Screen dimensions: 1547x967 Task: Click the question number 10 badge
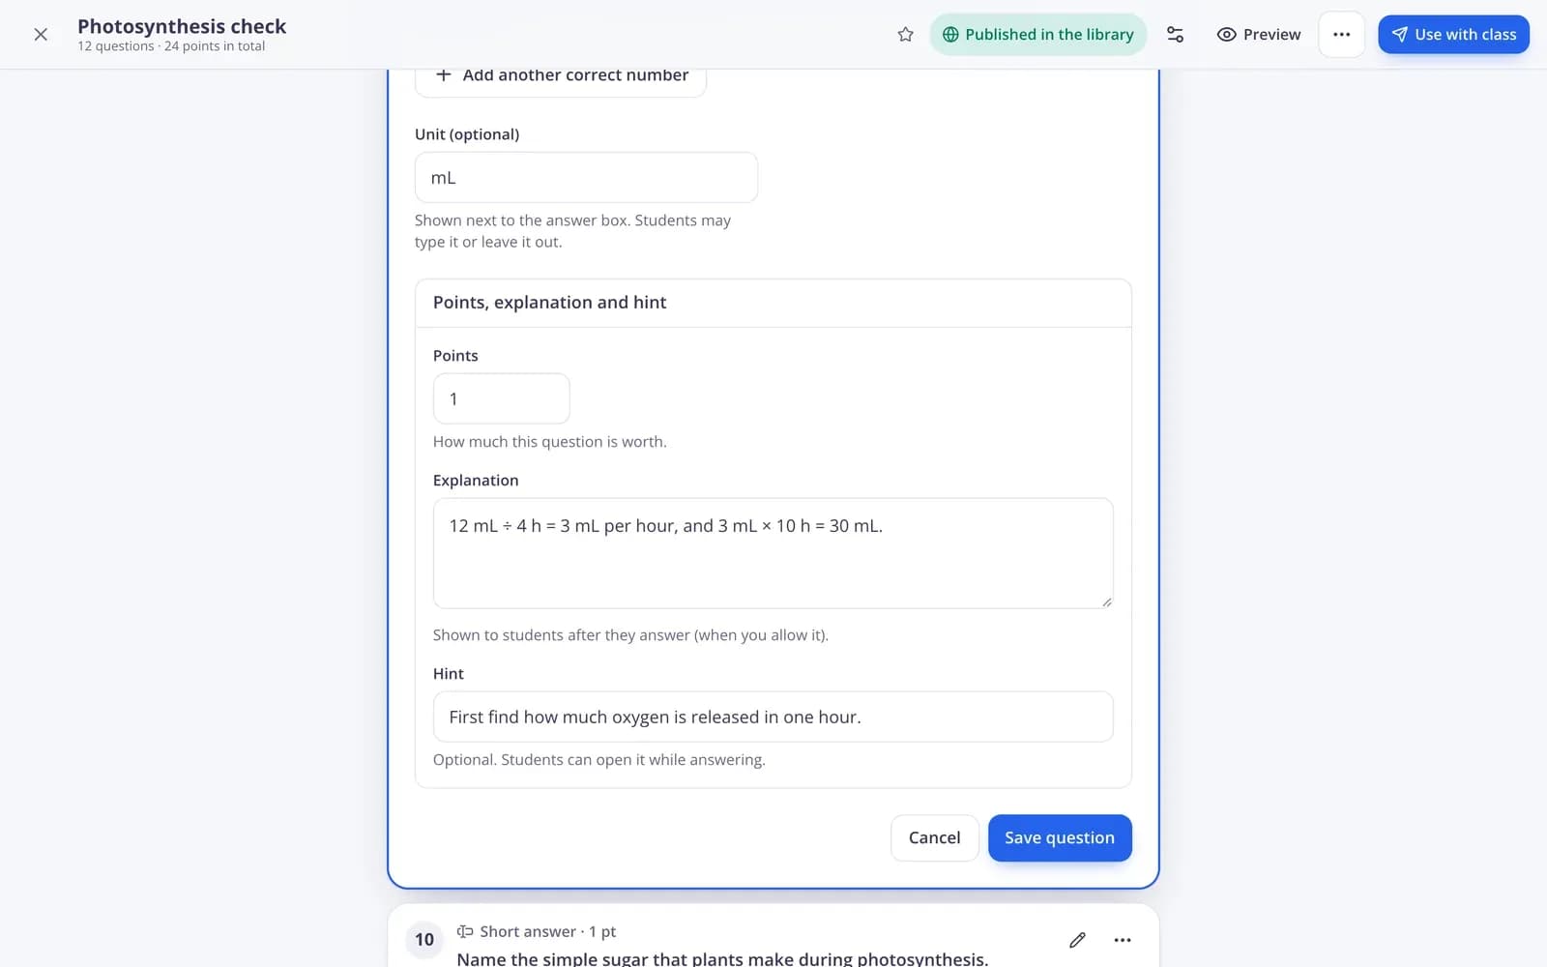pyautogui.click(x=424, y=939)
